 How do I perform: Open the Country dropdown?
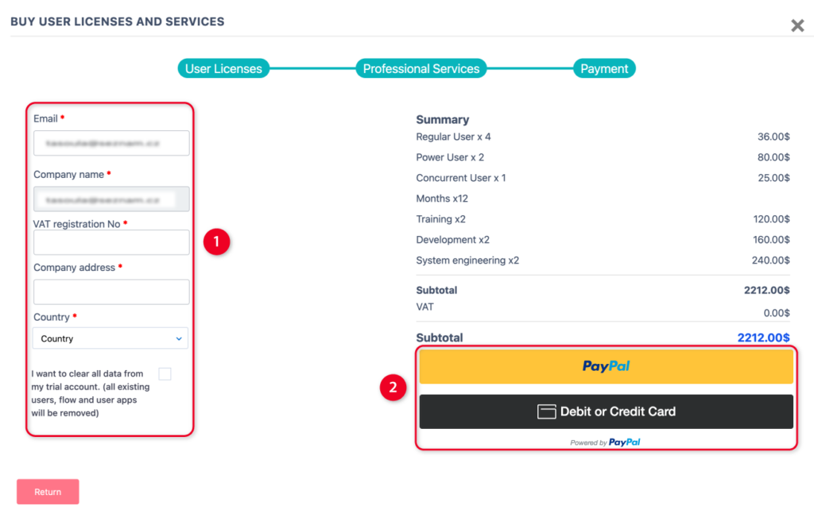click(110, 338)
